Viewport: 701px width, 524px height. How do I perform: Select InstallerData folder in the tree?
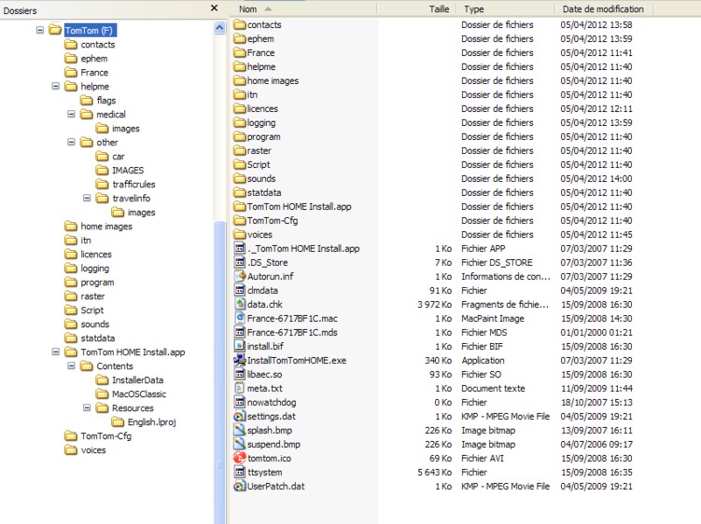[138, 379]
